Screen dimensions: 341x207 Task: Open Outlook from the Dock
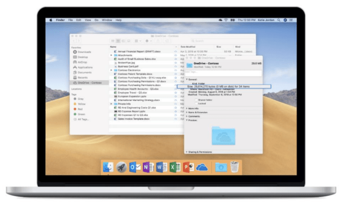135,167
